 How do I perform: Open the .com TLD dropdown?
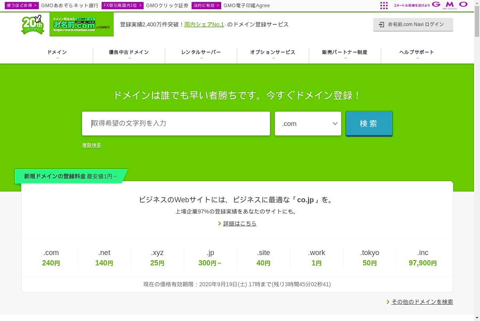(308, 124)
